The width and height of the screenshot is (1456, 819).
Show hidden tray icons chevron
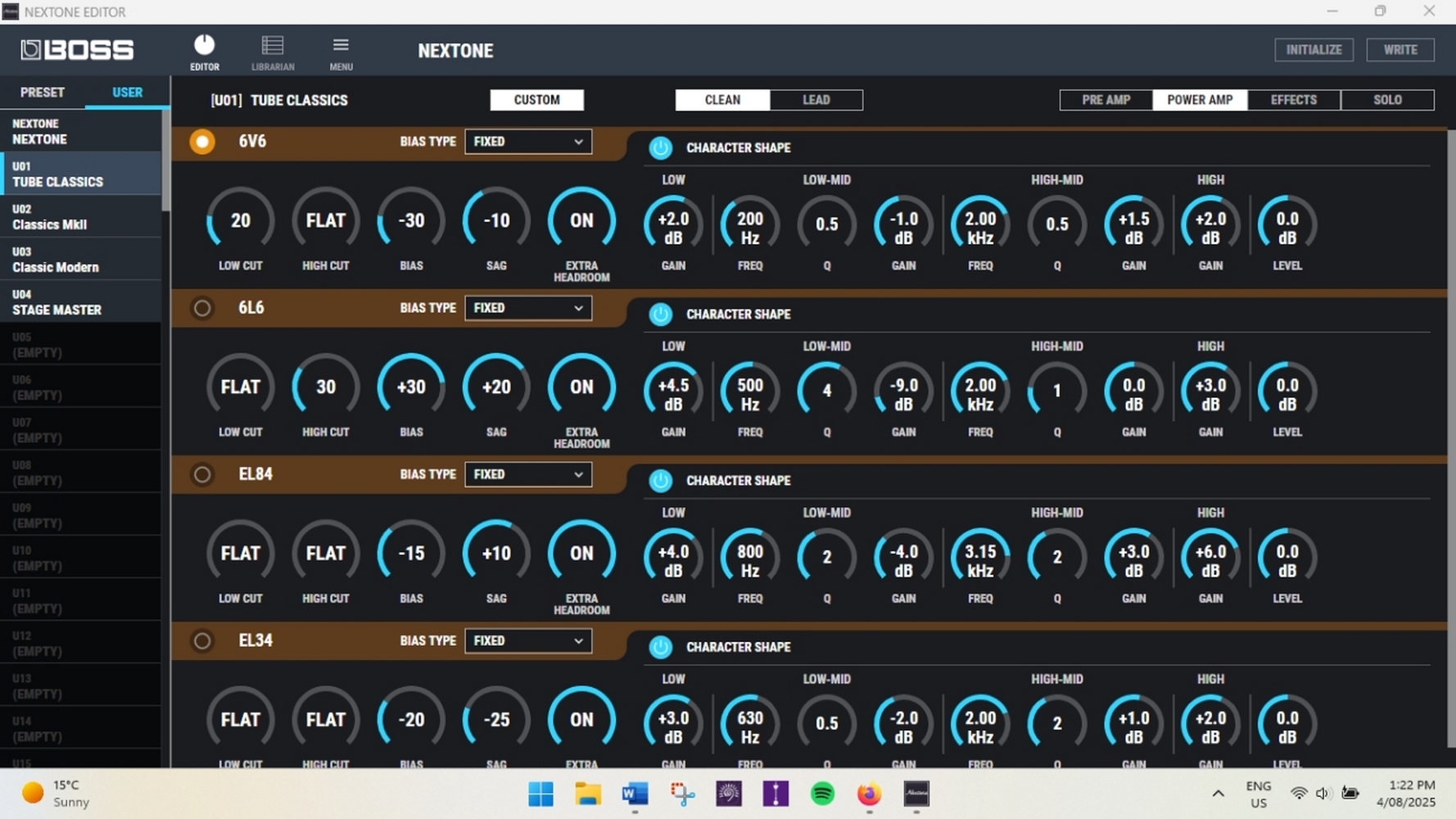1218,793
